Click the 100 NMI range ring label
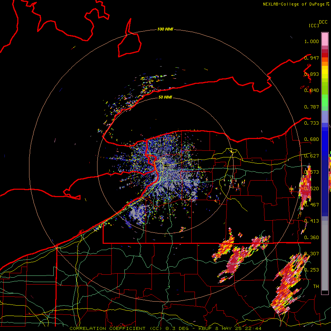The width and height of the screenshot is (331, 331). pos(165,29)
